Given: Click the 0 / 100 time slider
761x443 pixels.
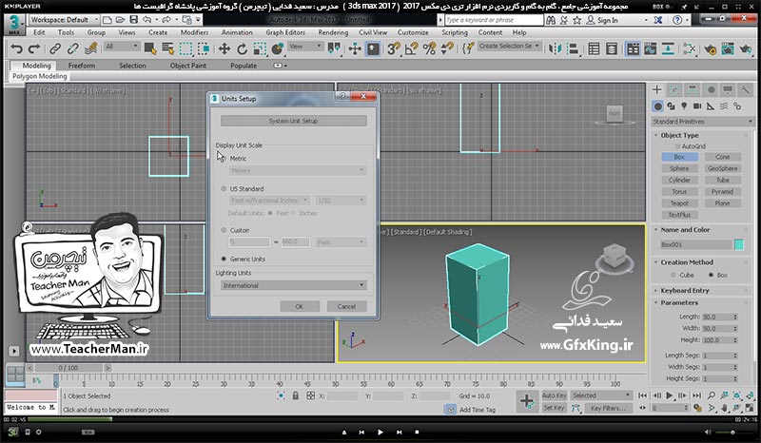Looking at the screenshot, I should [68, 368].
